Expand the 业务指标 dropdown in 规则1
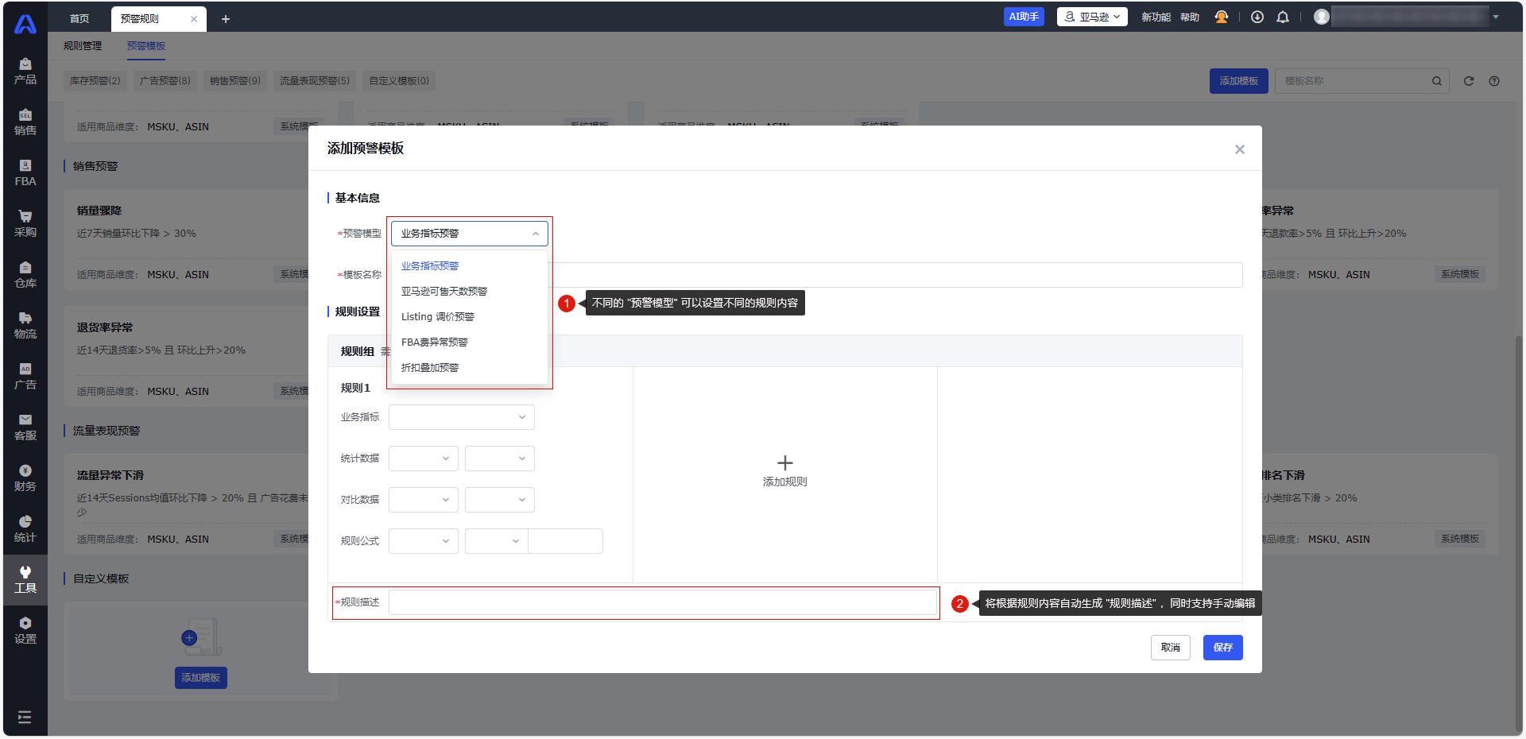Image resolution: width=1526 pixels, height=739 pixels. [461, 417]
